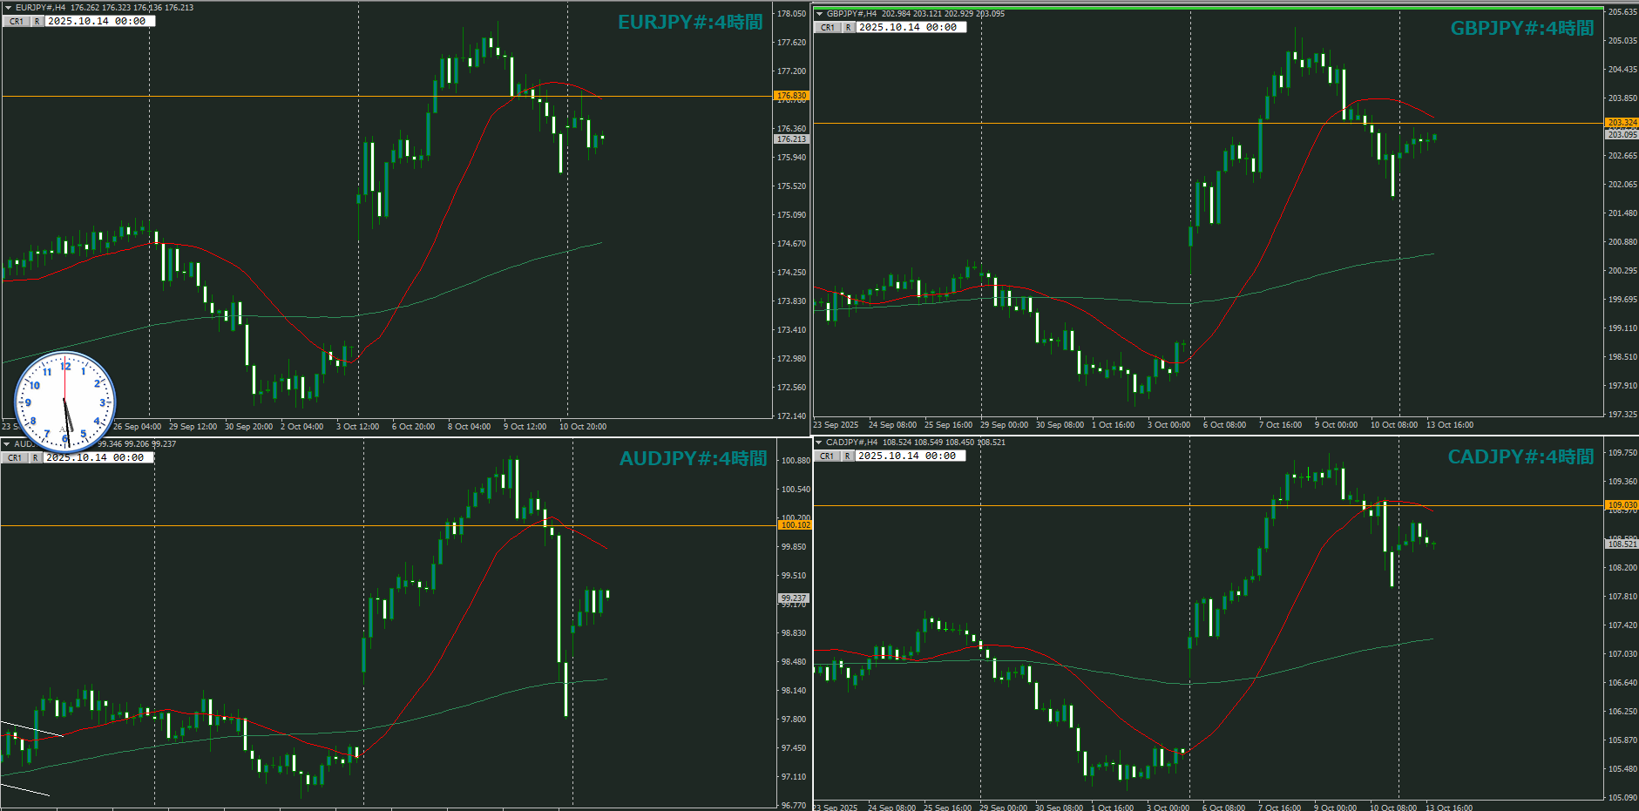Viewport: 1639px width, 811px height.
Task: Expand the GBPJPY chart title dropdown arrow
Action: [819, 14]
